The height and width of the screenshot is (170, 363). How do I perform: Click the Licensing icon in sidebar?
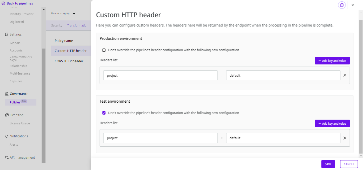[7, 115]
